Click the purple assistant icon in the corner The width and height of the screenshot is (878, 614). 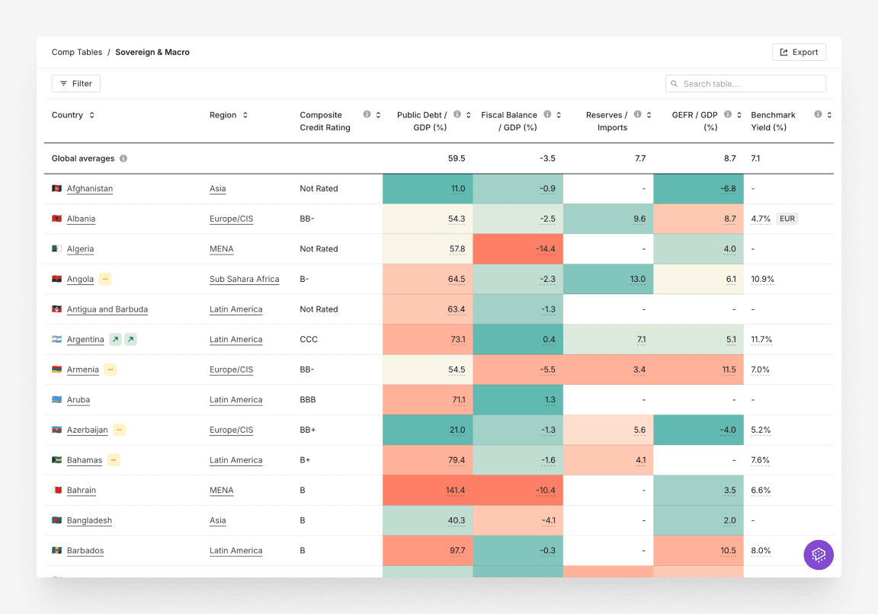point(819,555)
